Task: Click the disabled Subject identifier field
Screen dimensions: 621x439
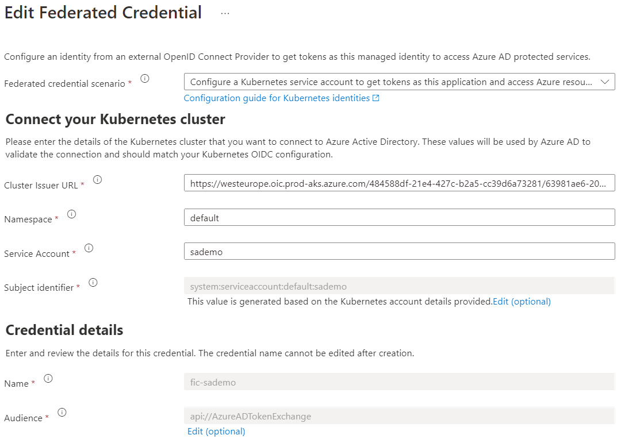Action: click(399, 286)
